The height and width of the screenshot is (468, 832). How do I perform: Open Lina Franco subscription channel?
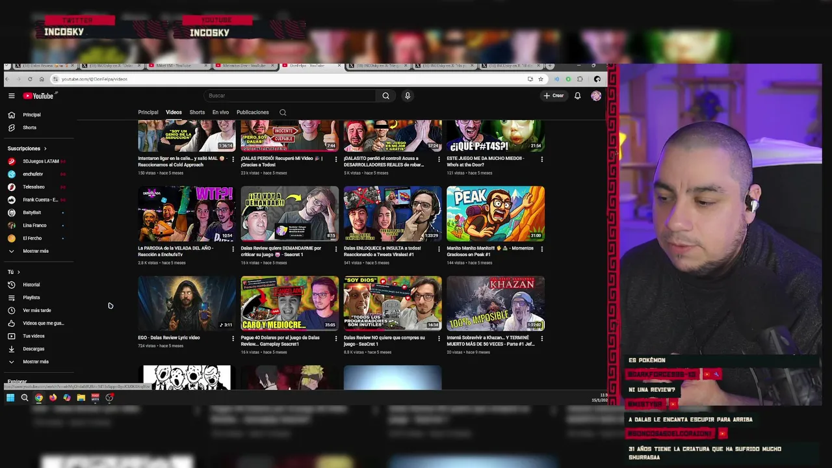34,226
